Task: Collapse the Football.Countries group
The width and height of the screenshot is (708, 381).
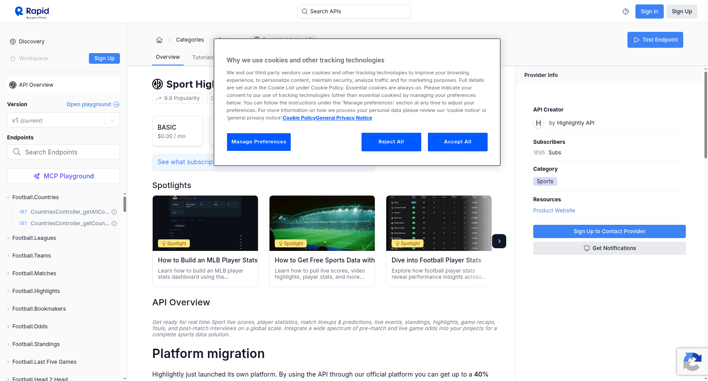Action: [8, 197]
